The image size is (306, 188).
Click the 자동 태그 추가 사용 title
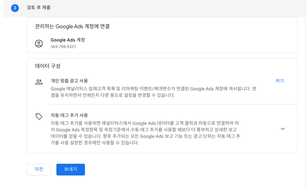(x=69, y=115)
